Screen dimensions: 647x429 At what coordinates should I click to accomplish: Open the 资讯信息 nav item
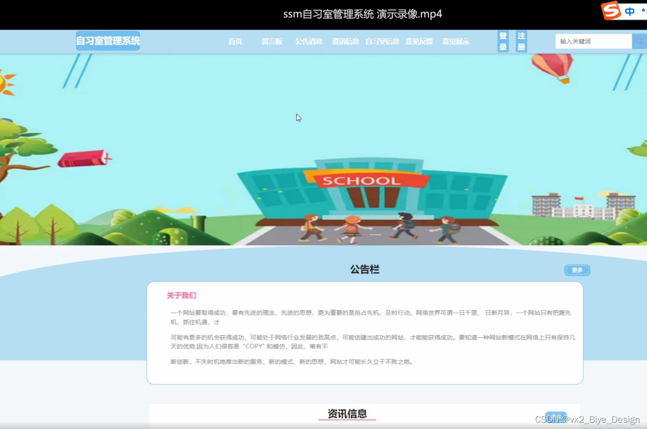pos(345,42)
